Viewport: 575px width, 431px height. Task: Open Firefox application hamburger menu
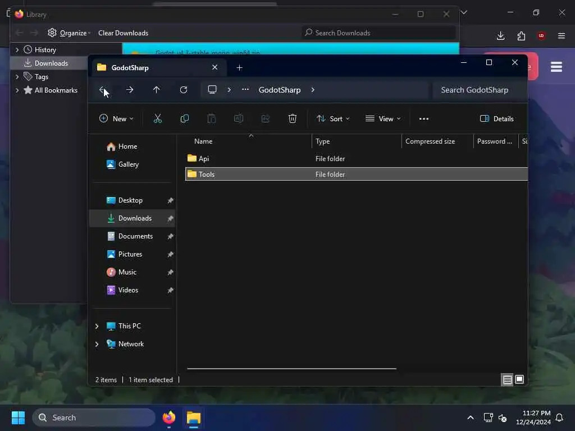[561, 36]
